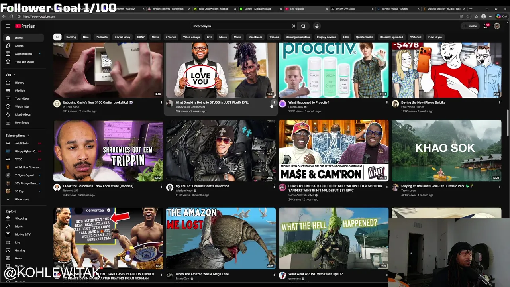Reload the page with browser refresh
This screenshot has width=510, height=287.
(x=11, y=16)
